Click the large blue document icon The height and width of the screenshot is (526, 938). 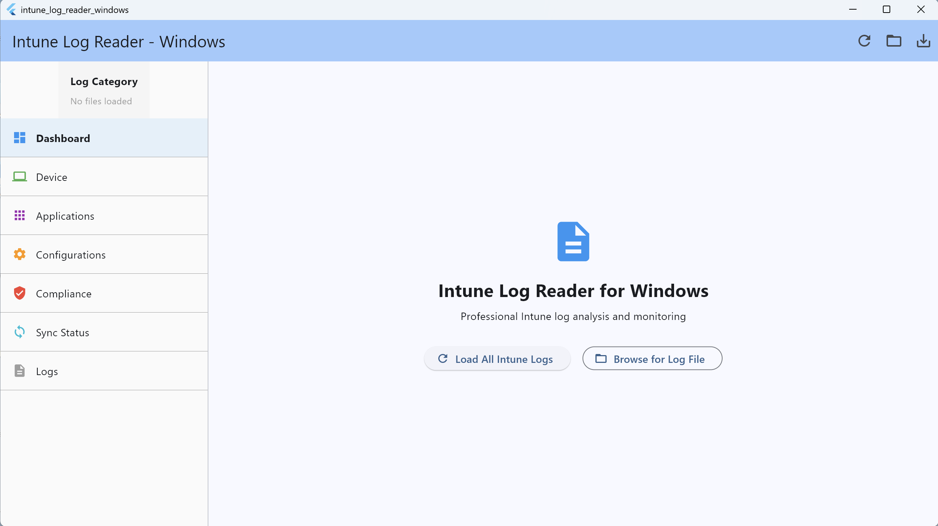[x=573, y=242]
